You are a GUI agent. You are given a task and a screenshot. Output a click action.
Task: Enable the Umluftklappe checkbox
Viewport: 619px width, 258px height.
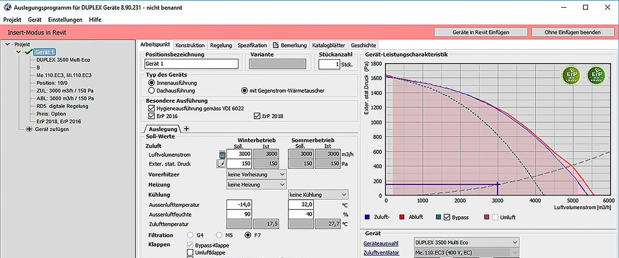[x=190, y=252]
